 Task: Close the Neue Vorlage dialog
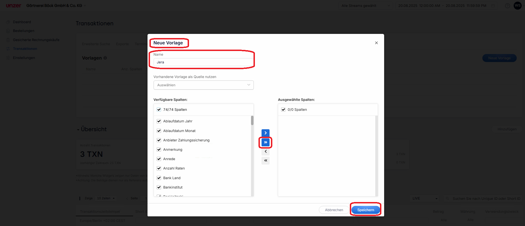pos(376,43)
